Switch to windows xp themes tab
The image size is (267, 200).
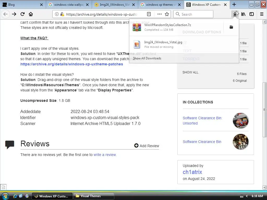[x=161, y=5]
